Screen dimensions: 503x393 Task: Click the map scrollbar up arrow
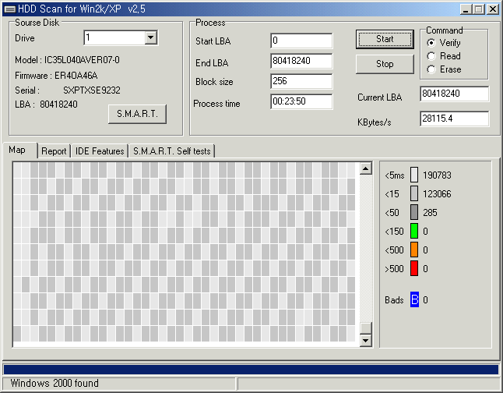click(366, 168)
